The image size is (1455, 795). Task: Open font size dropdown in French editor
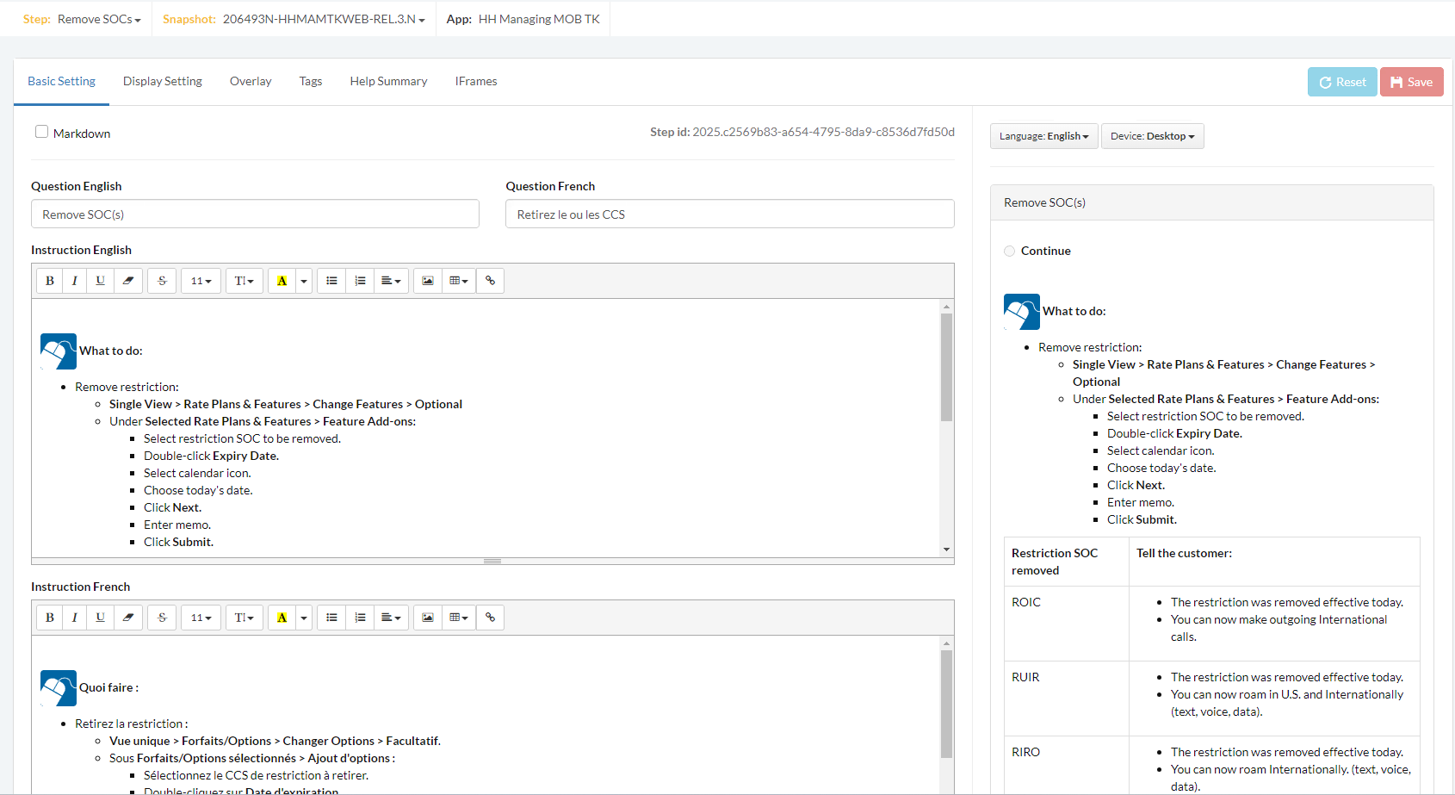pos(201,618)
